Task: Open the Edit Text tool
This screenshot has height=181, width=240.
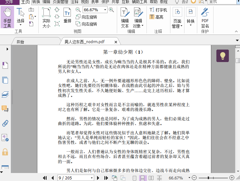Action: pyautogui.click(x=125, y=18)
